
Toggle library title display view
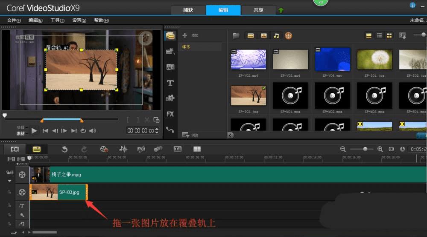(x=369, y=36)
